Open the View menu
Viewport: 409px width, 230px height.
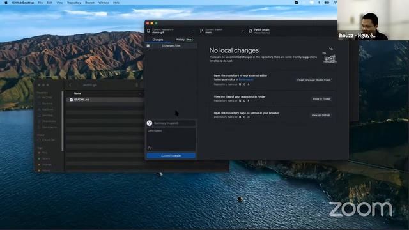[x=59, y=3]
